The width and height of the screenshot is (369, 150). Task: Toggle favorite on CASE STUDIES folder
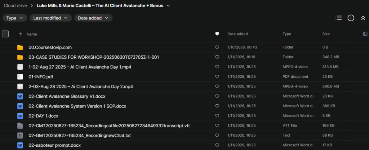[x=217, y=57]
